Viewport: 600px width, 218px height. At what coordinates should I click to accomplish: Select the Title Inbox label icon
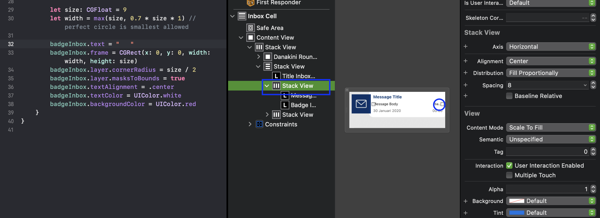click(x=276, y=76)
